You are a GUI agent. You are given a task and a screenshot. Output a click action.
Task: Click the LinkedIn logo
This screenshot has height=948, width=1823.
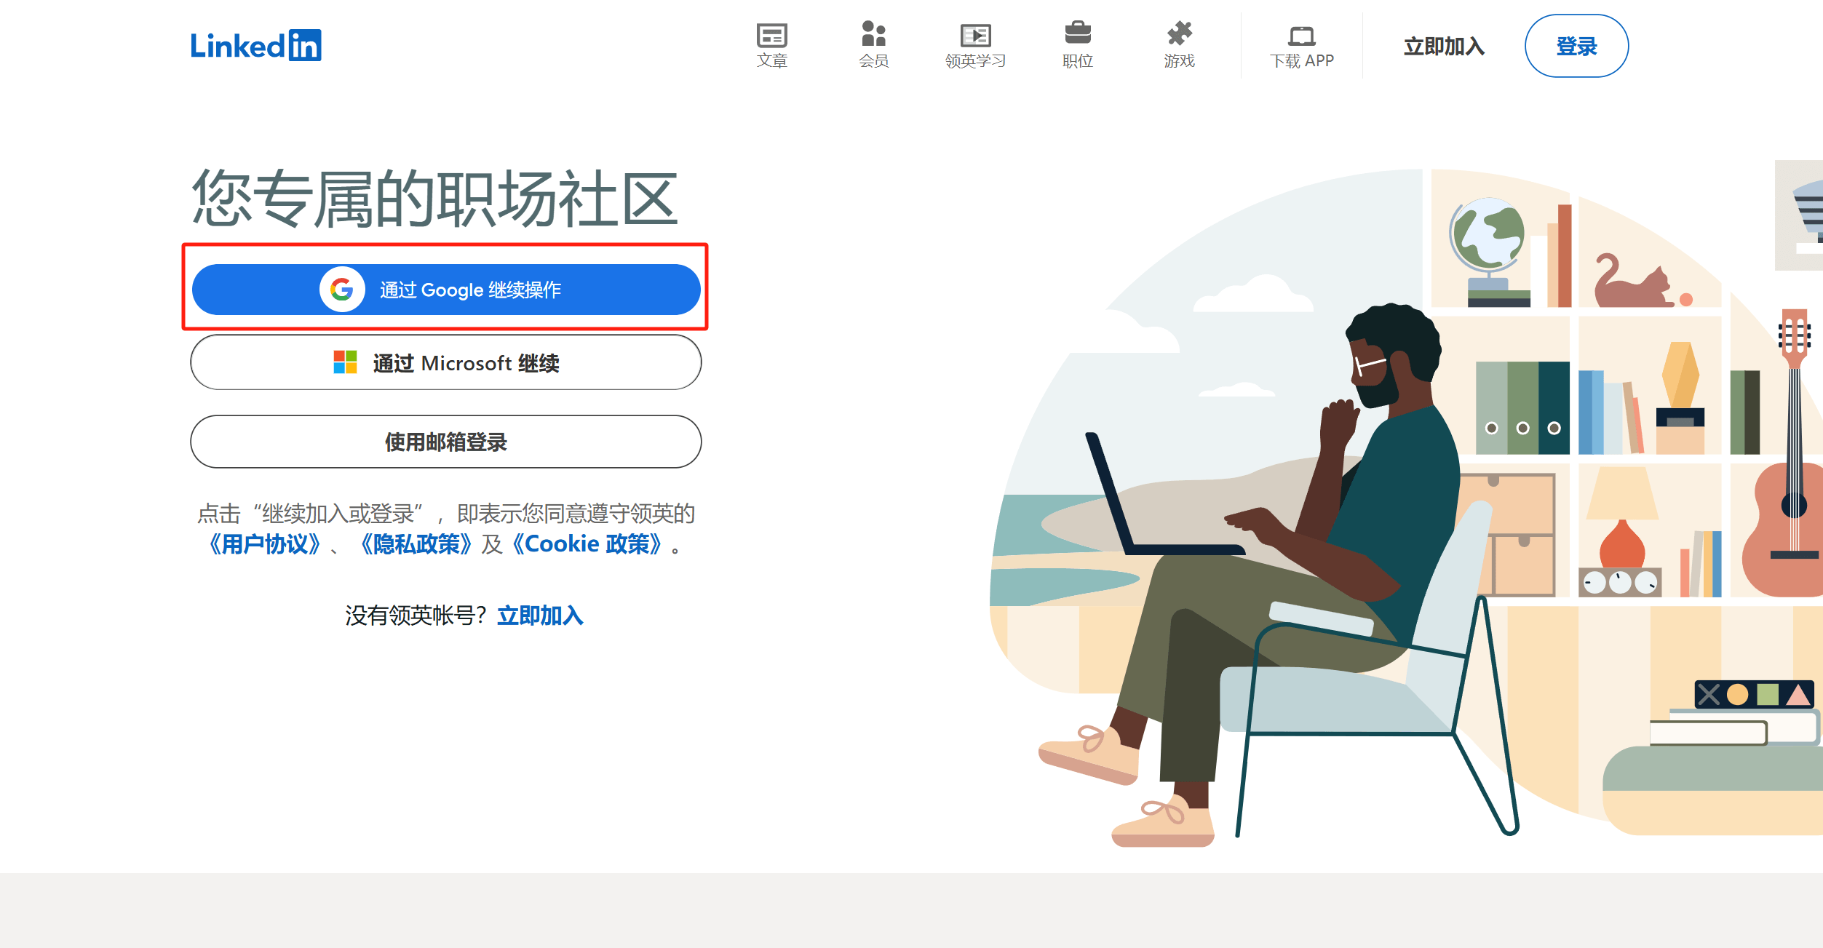[x=255, y=45]
